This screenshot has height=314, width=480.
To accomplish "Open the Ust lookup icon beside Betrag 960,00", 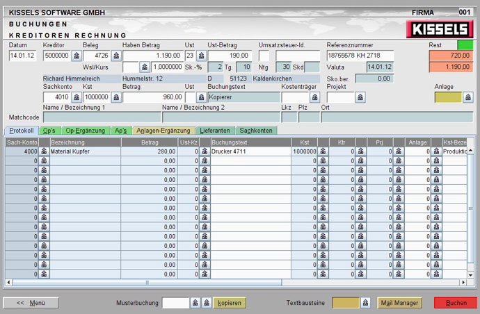I will (201, 97).
